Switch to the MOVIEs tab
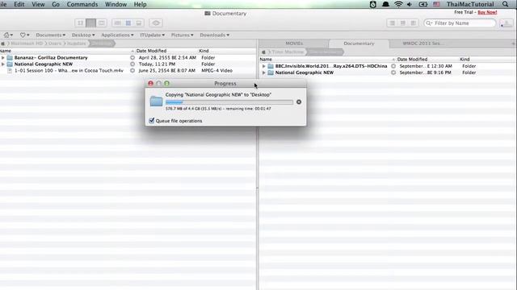Viewport: 517px width, 290px height. (294, 43)
